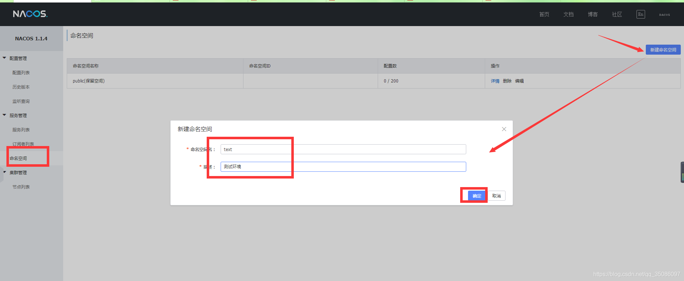Click the 命名空间 page title
The image size is (684, 281).
click(x=82, y=36)
